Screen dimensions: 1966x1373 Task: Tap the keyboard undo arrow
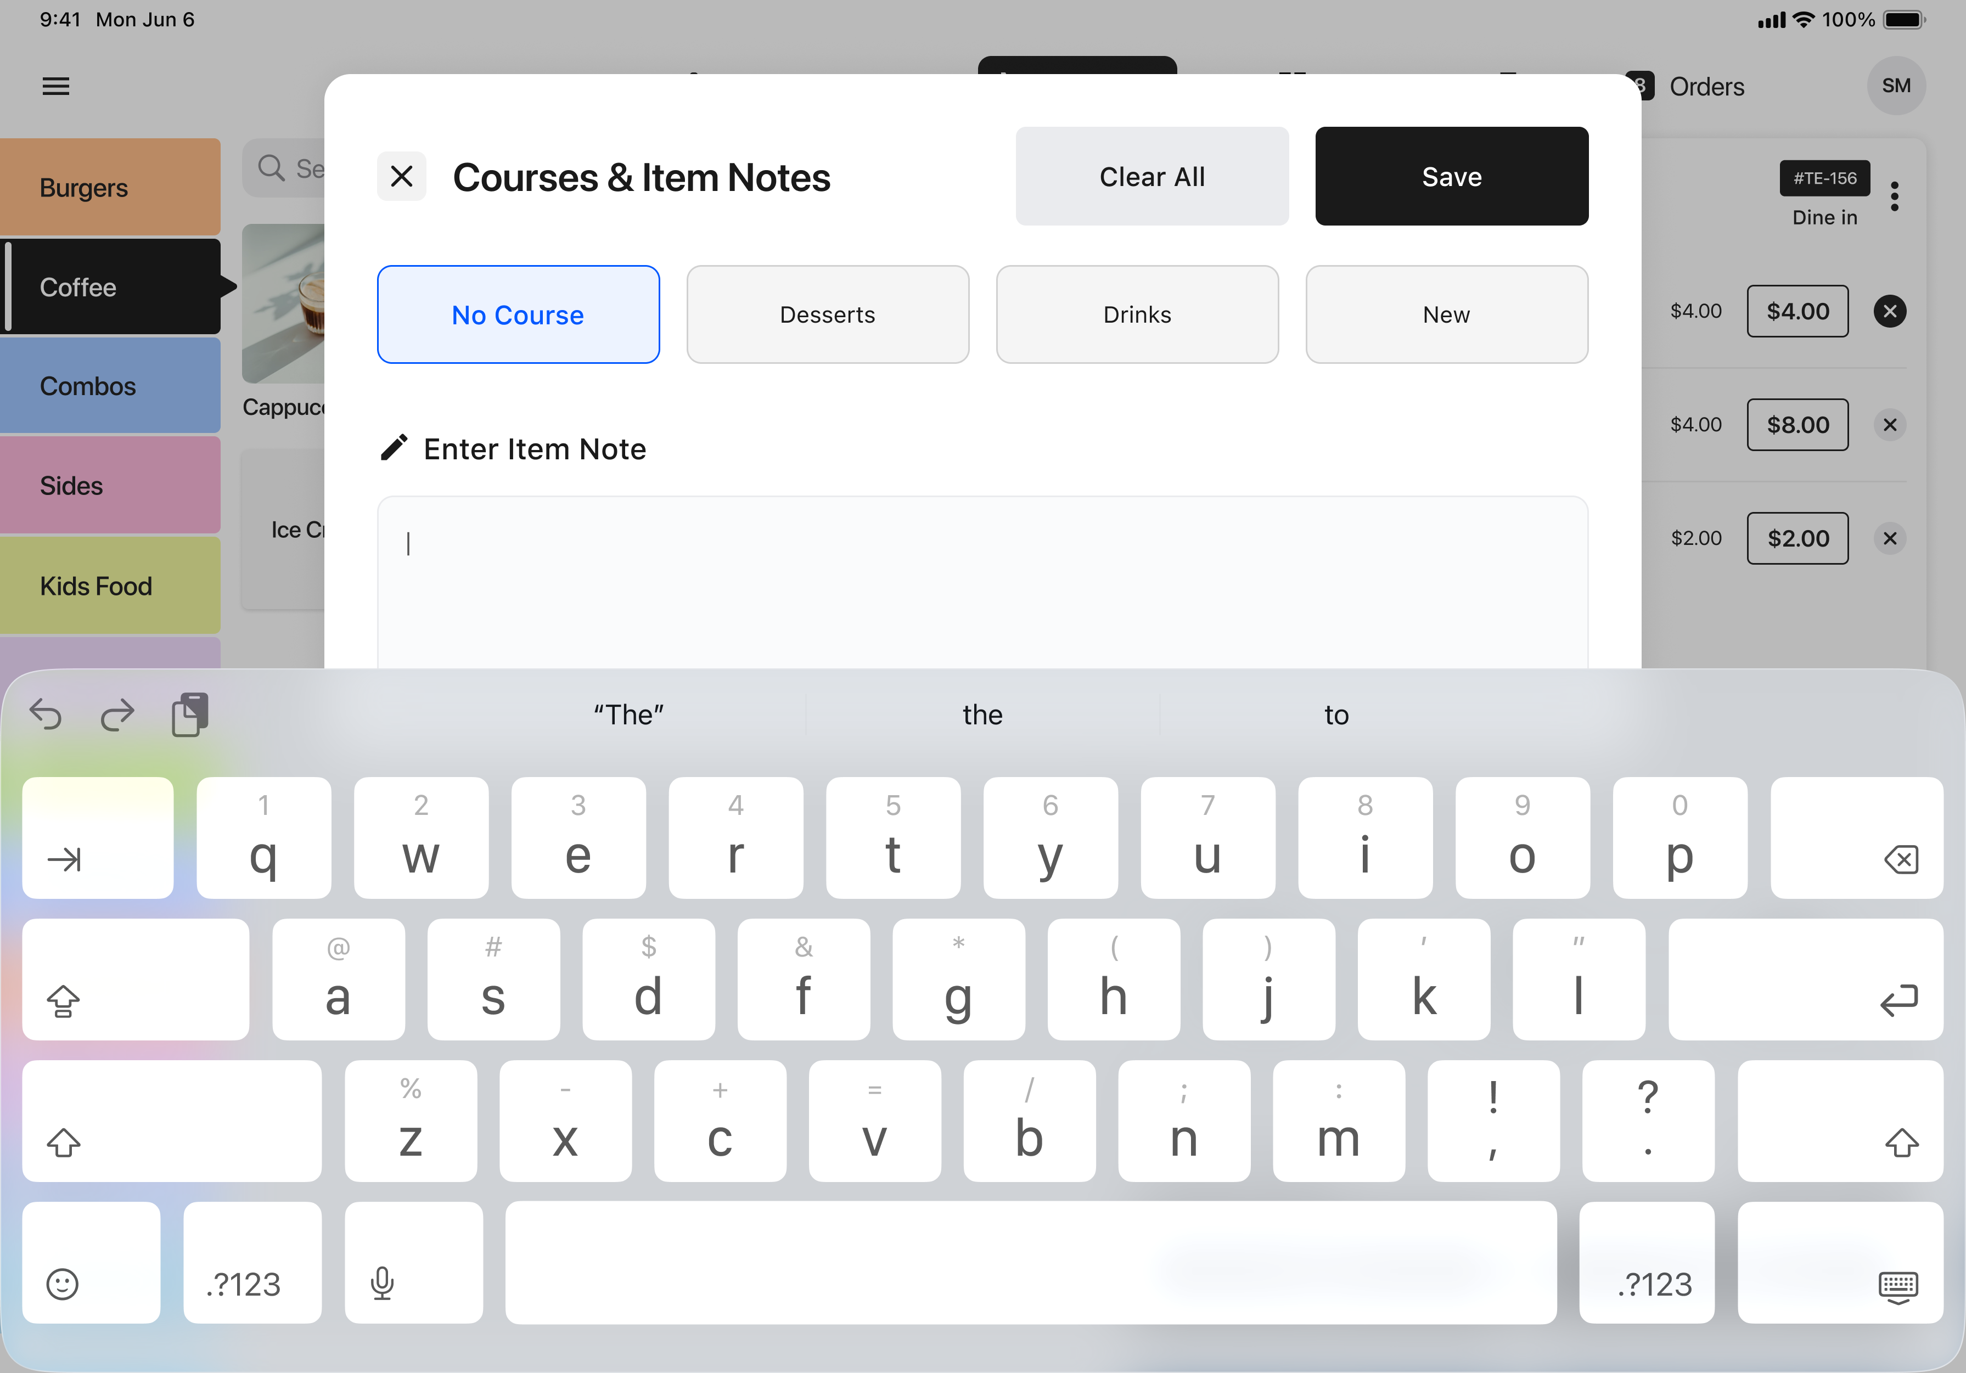point(46,714)
